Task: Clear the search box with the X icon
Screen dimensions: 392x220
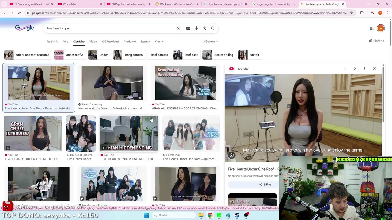Action: (178, 28)
